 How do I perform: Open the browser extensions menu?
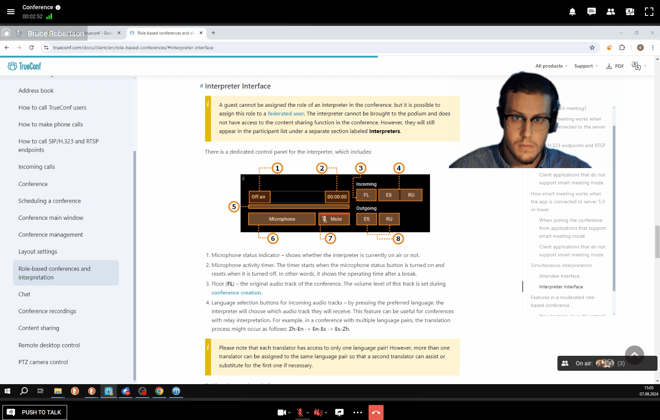(622, 48)
